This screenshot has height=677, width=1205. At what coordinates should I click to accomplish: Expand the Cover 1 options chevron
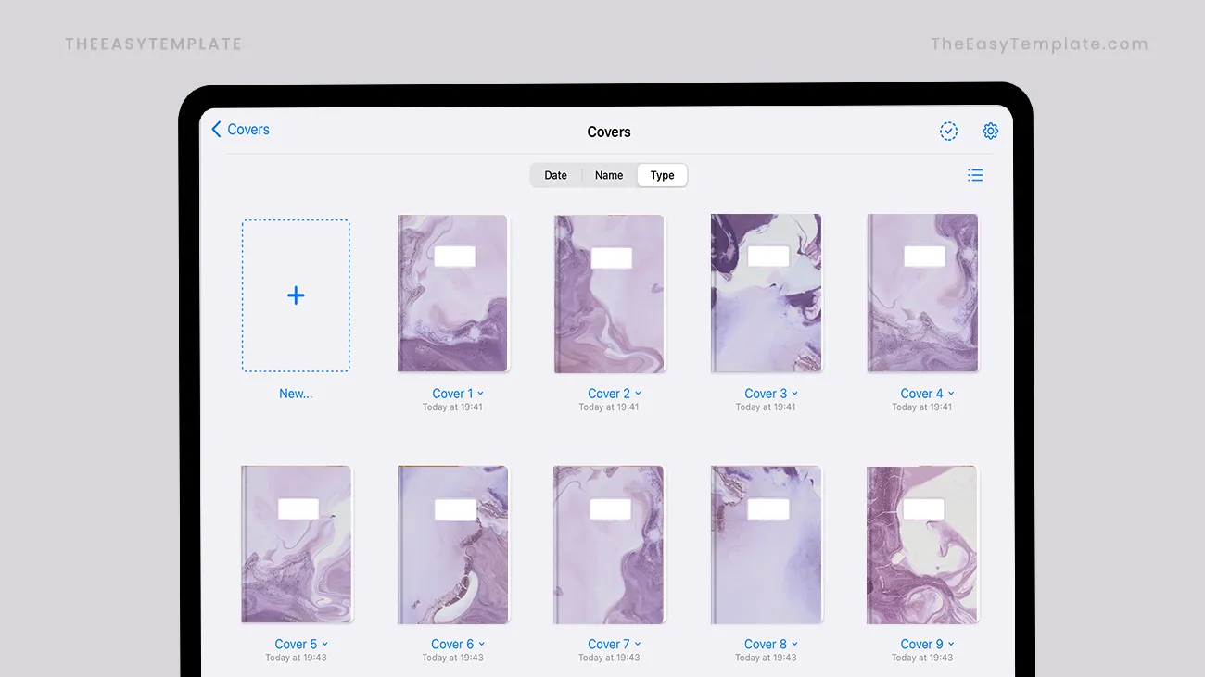[481, 394]
